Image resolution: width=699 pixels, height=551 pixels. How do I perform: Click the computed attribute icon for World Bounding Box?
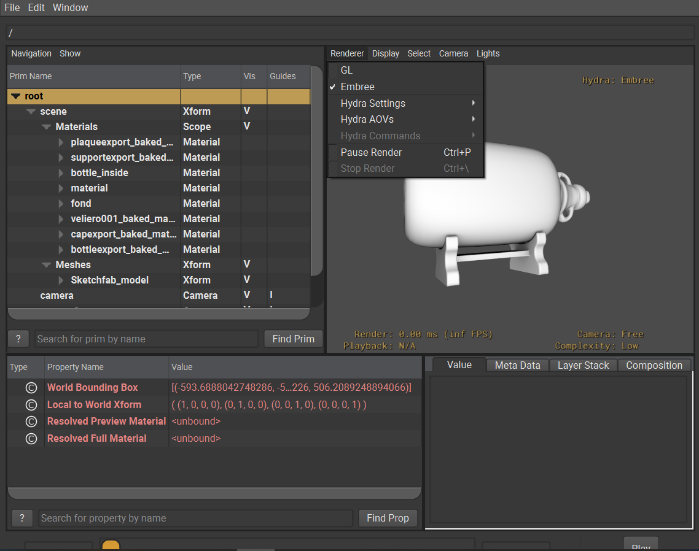pos(31,387)
